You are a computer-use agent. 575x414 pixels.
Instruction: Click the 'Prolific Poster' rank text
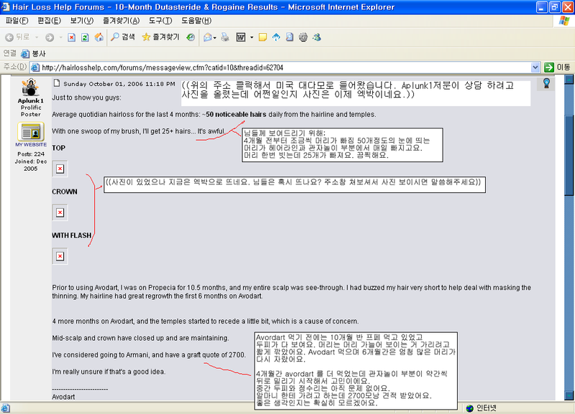[31, 111]
